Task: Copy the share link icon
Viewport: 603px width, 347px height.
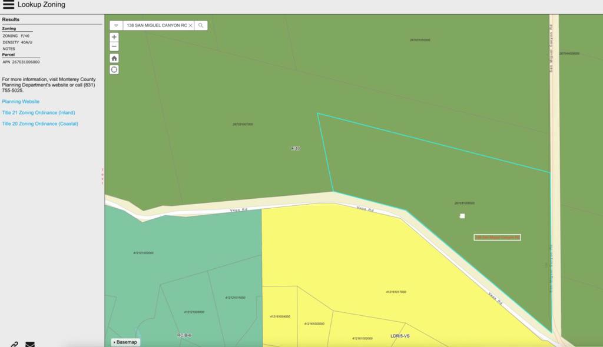Action: click(14, 344)
